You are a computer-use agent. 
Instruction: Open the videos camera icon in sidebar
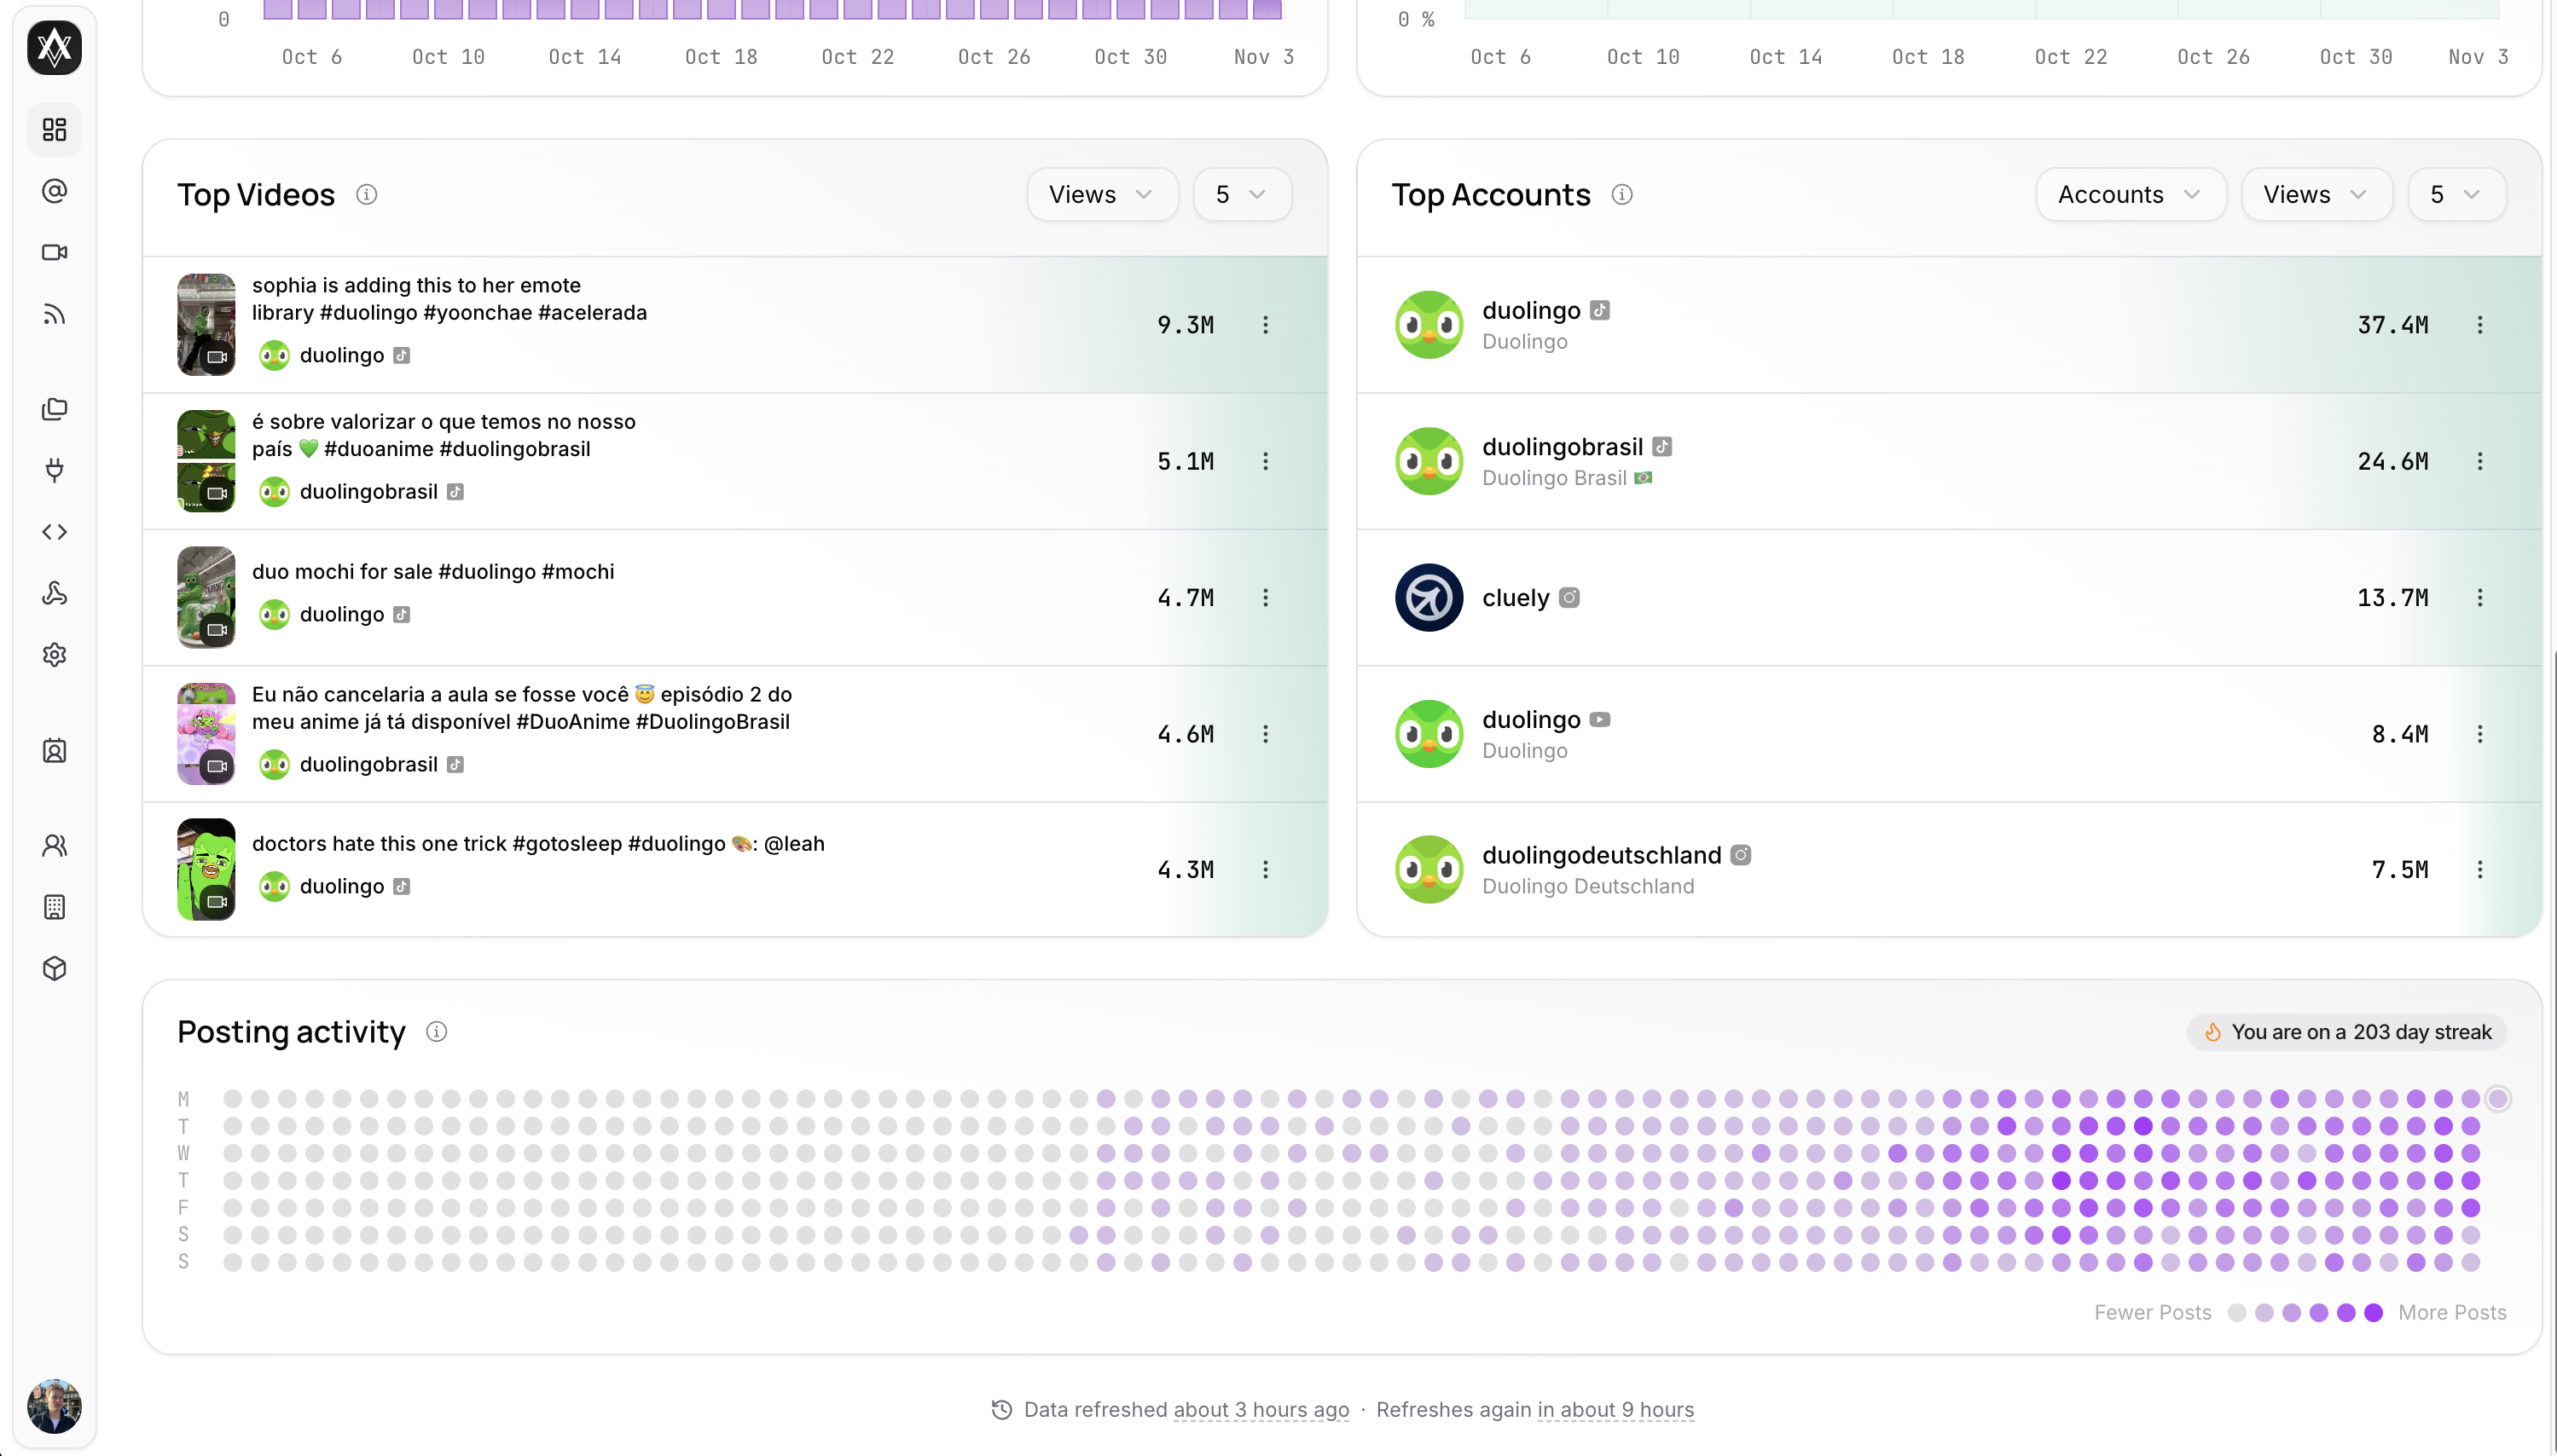tap(54, 252)
